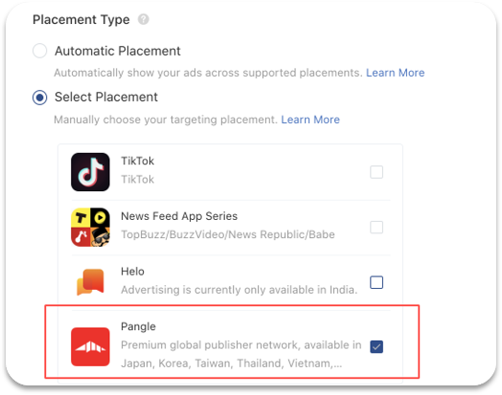
Task: Click the Helo title text
Action: coord(132,272)
